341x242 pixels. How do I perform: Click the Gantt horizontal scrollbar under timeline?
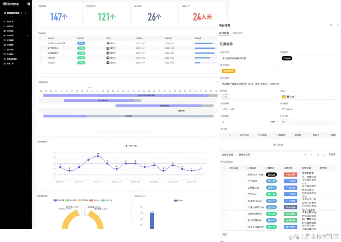click(x=123, y=133)
